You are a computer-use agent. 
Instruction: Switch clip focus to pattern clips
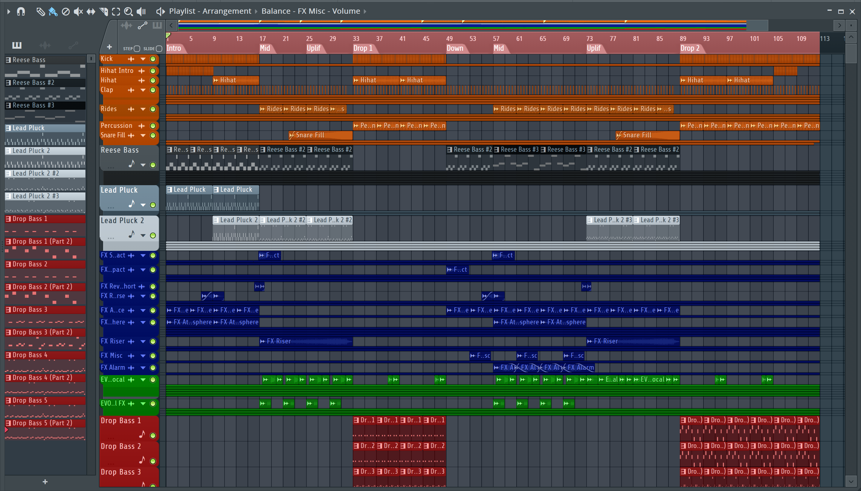[157, 25]
